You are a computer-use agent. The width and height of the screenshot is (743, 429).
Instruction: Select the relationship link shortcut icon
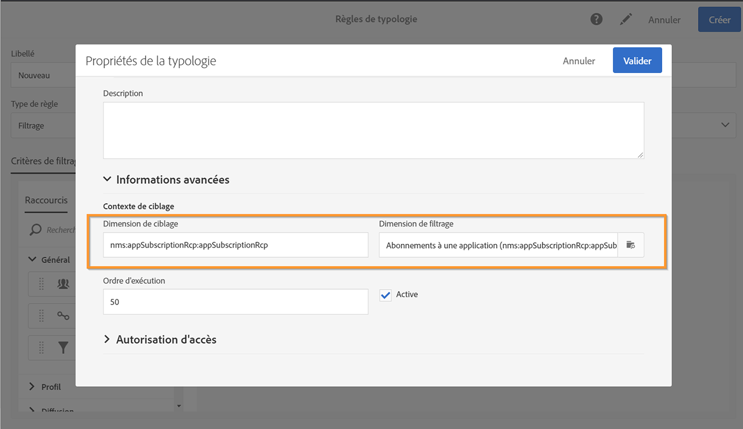pos(63,316)
